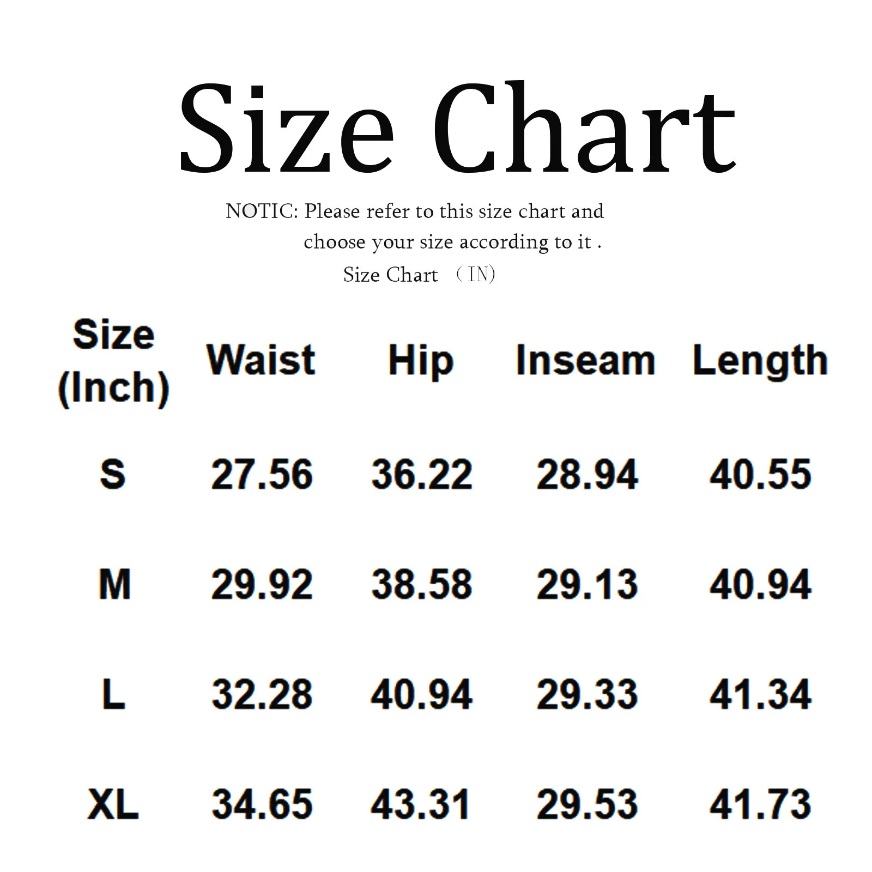Select the "Length" column header
This screenshot has height=872, width=872.
(760, 362)
